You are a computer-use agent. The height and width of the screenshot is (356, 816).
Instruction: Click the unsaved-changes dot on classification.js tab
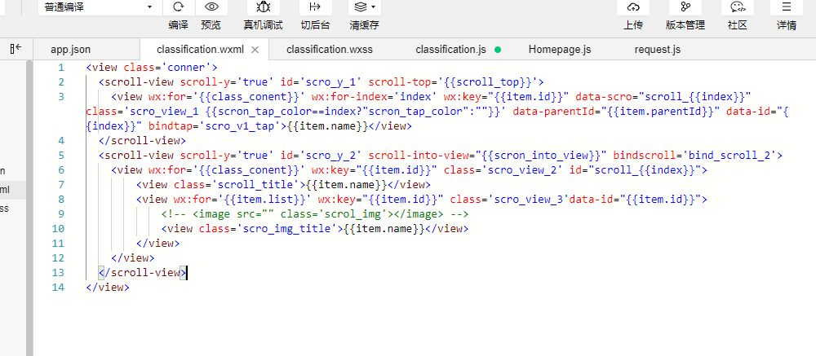click(x=498, y=50)
